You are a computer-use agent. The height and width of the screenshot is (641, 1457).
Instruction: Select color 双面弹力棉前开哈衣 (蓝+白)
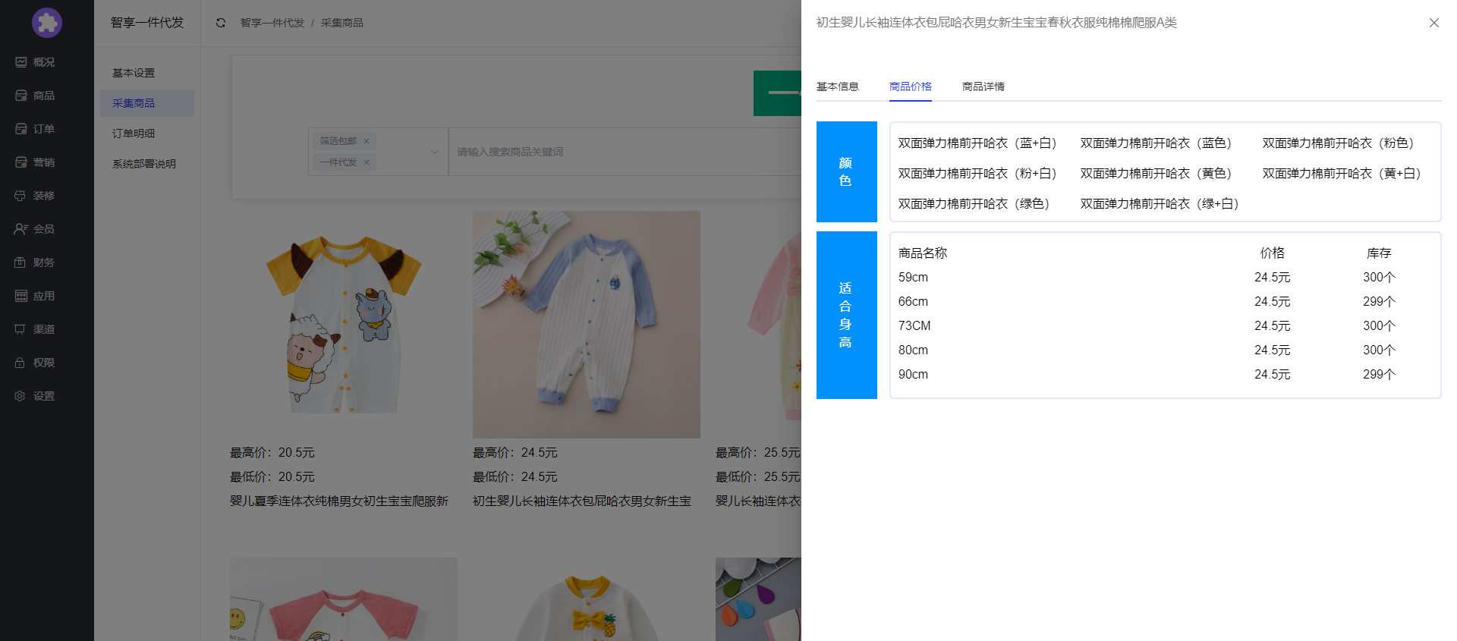(x=977, y=143)
